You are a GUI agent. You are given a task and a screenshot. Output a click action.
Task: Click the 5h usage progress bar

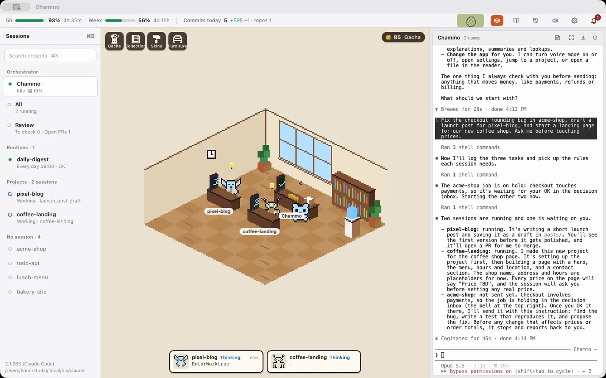(30, 20)
